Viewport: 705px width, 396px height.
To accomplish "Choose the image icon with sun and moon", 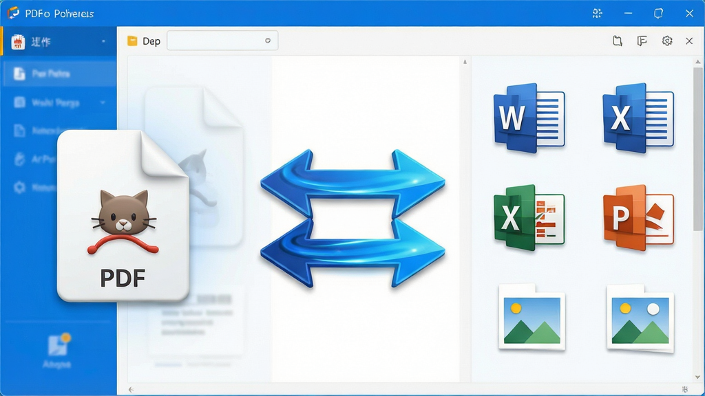I will 640,318.
